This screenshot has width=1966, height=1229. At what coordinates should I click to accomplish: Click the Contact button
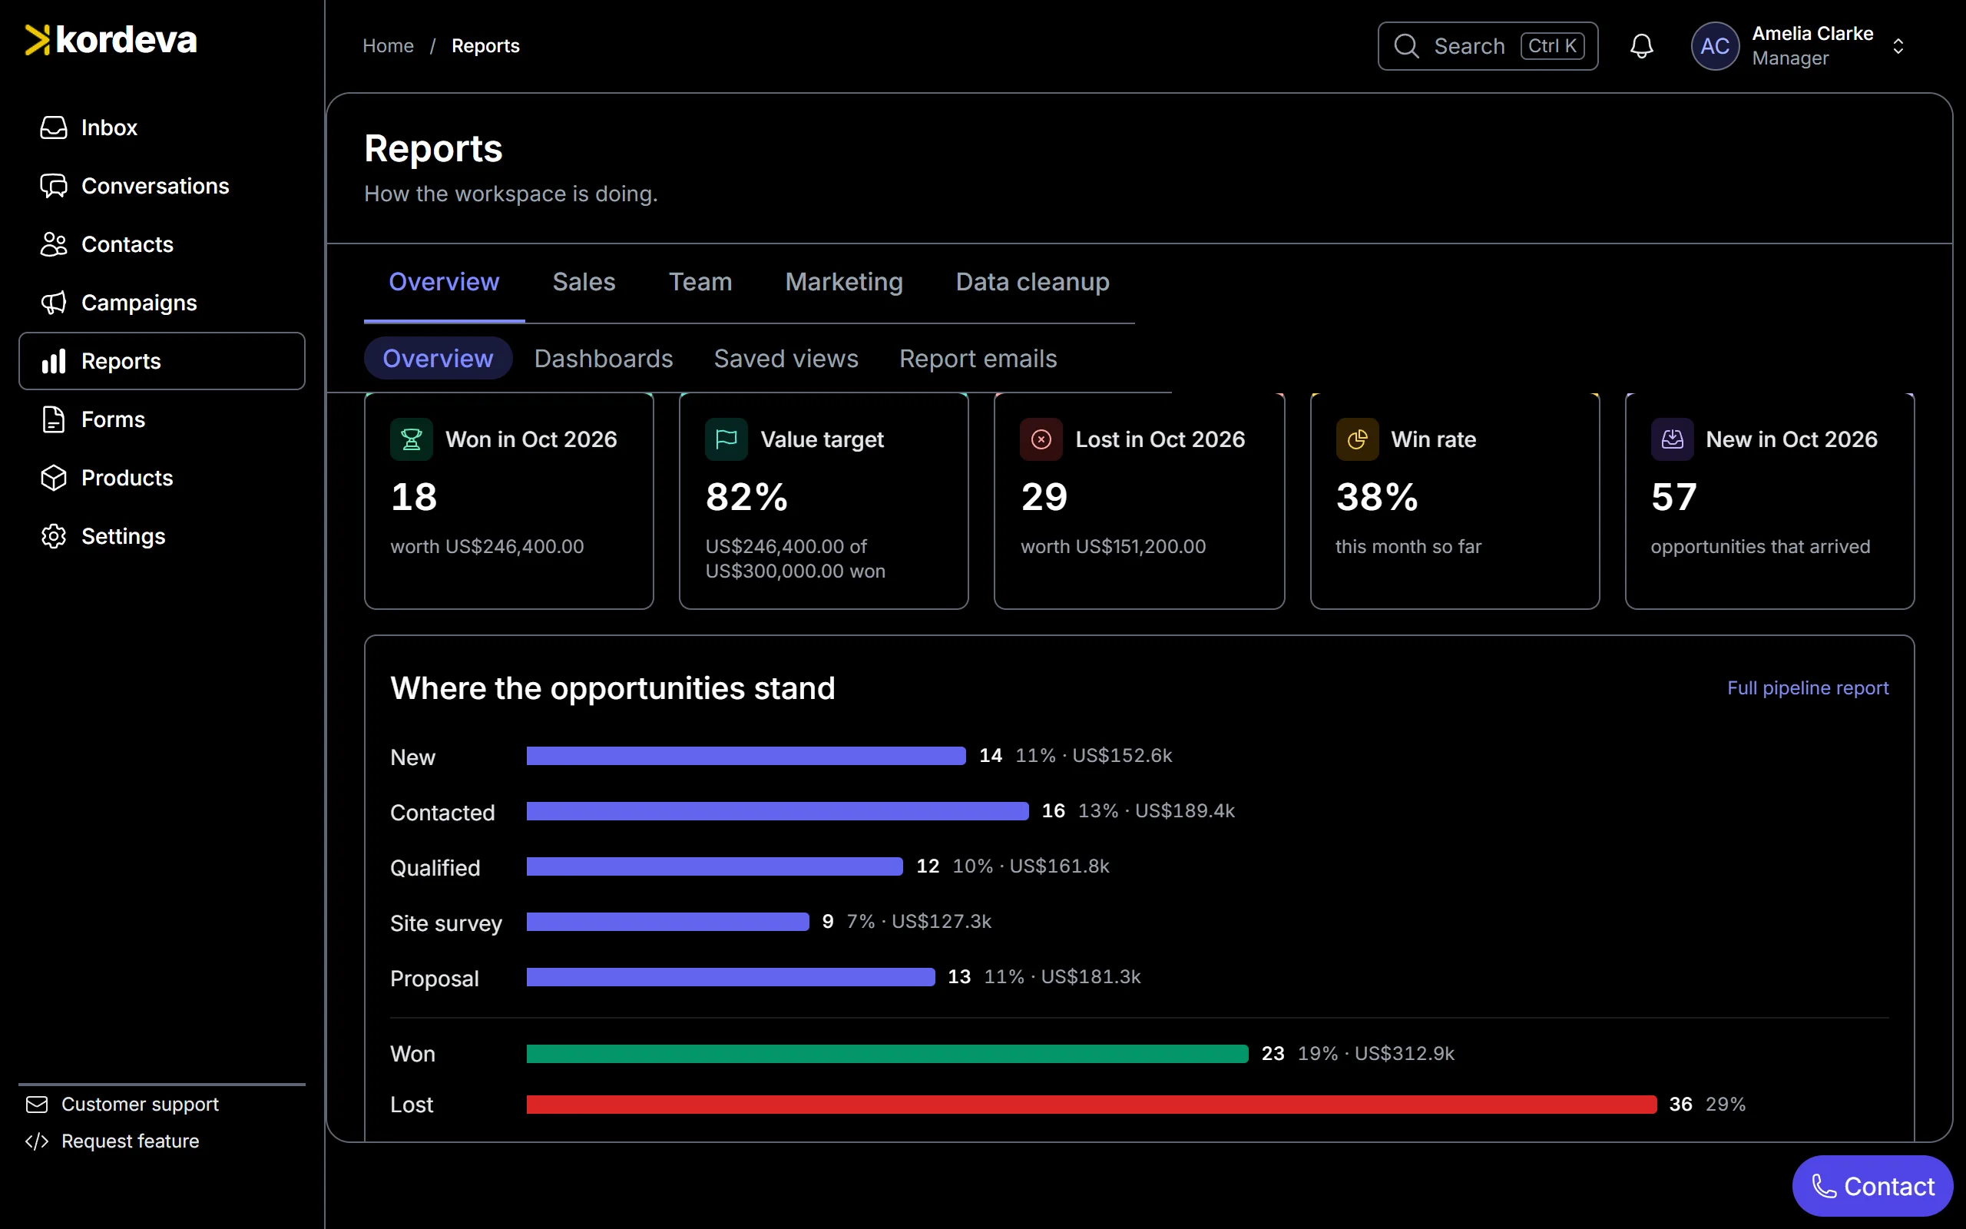click(x=1872, y=1186)
